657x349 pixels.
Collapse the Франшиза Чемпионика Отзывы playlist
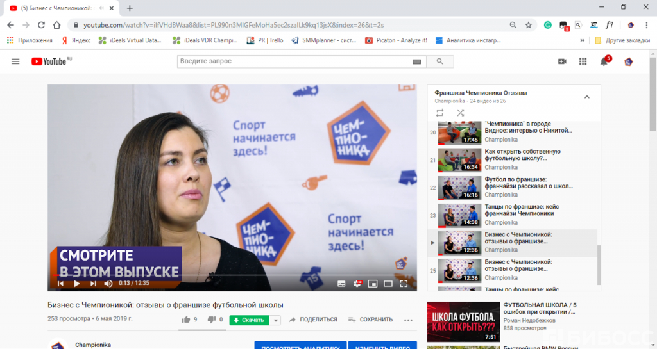(587, 97)
